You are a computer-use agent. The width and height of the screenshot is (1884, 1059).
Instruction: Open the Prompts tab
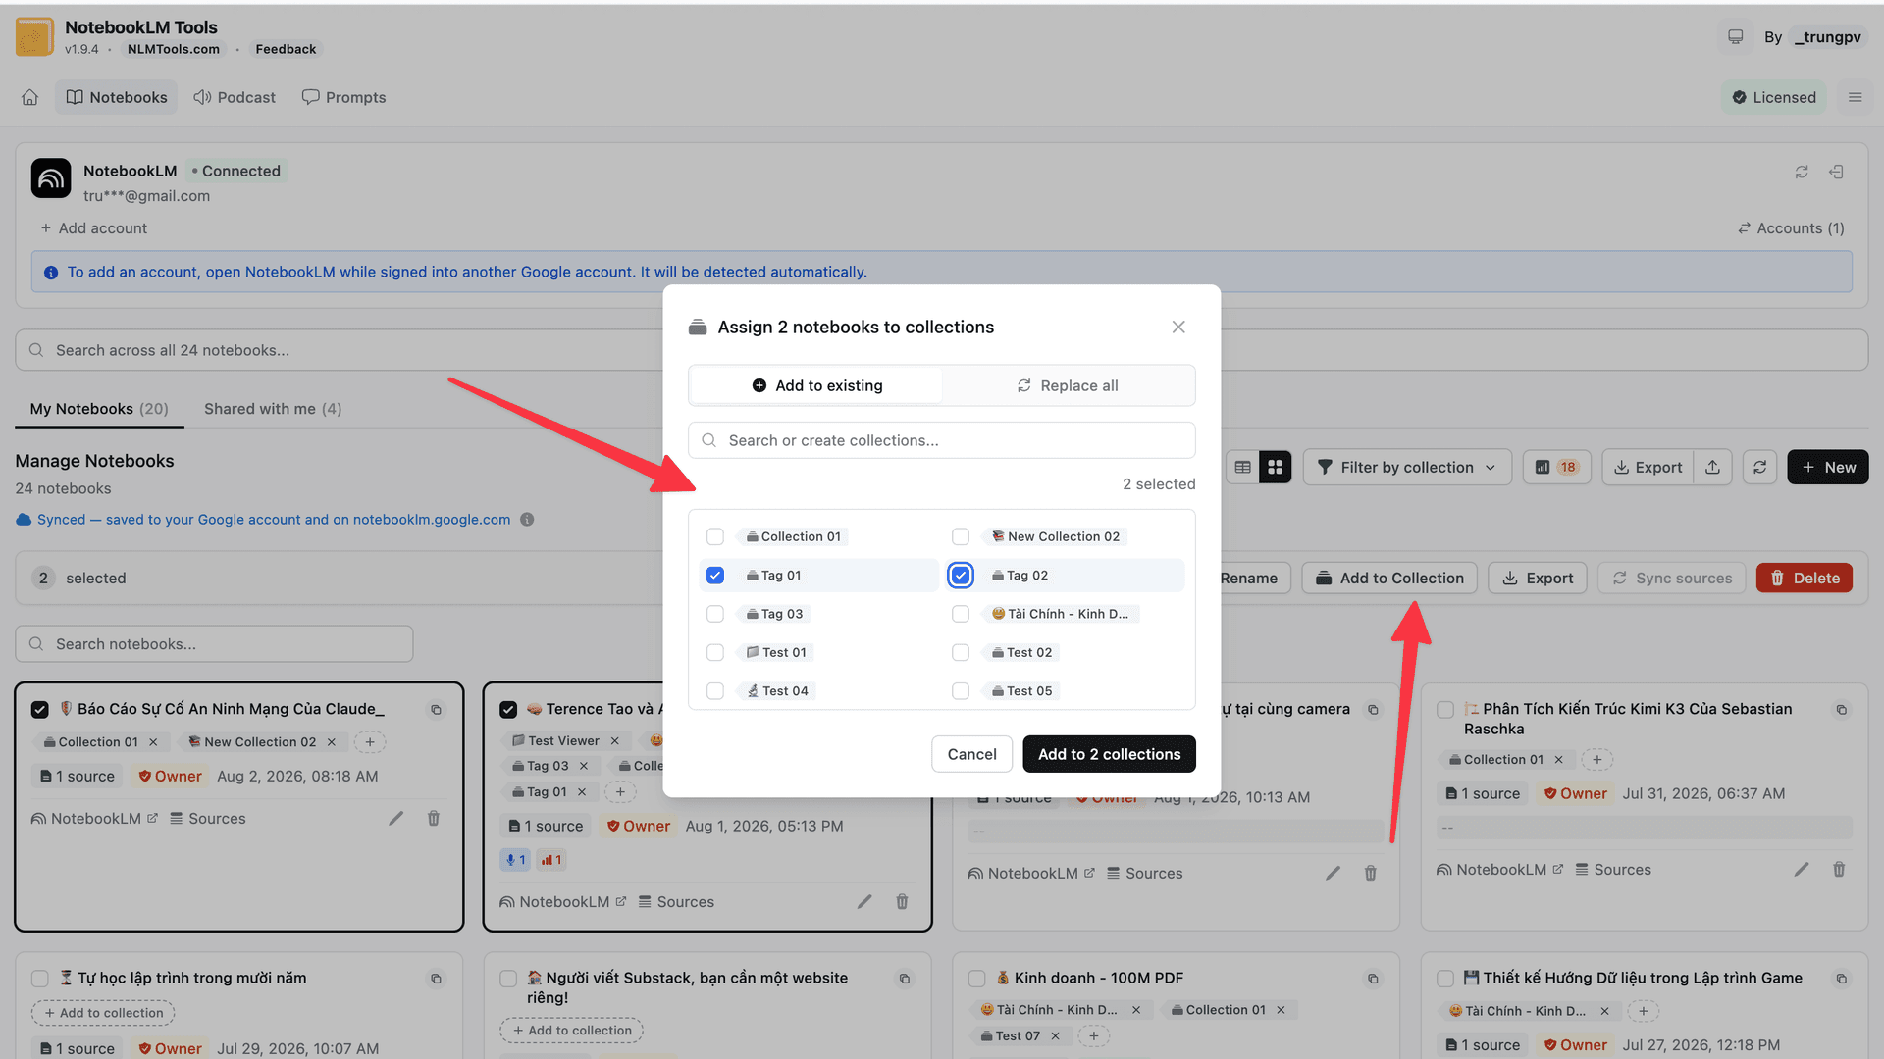click(x=344, y=97)
